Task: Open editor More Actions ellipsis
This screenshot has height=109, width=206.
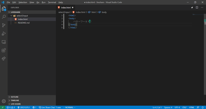Action: pos(202,7)
